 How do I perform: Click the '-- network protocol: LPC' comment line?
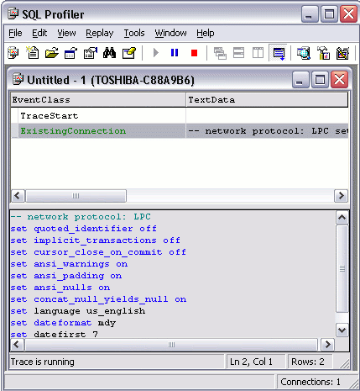pos(81,217)
